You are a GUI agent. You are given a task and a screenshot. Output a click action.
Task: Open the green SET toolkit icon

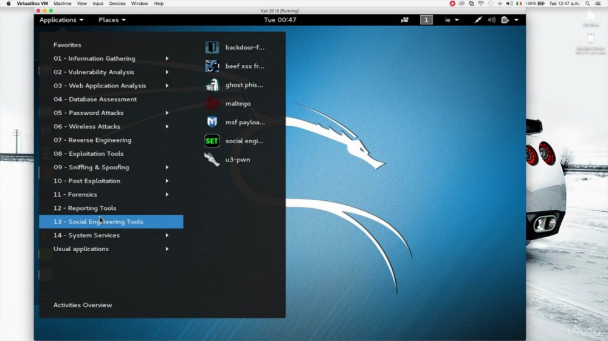(x=212, y=141)
